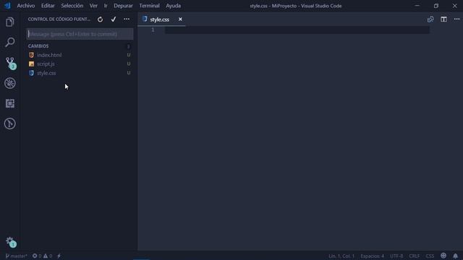Open the Selección menu
The image size is (463, 260).
click(x=72, y=6)
